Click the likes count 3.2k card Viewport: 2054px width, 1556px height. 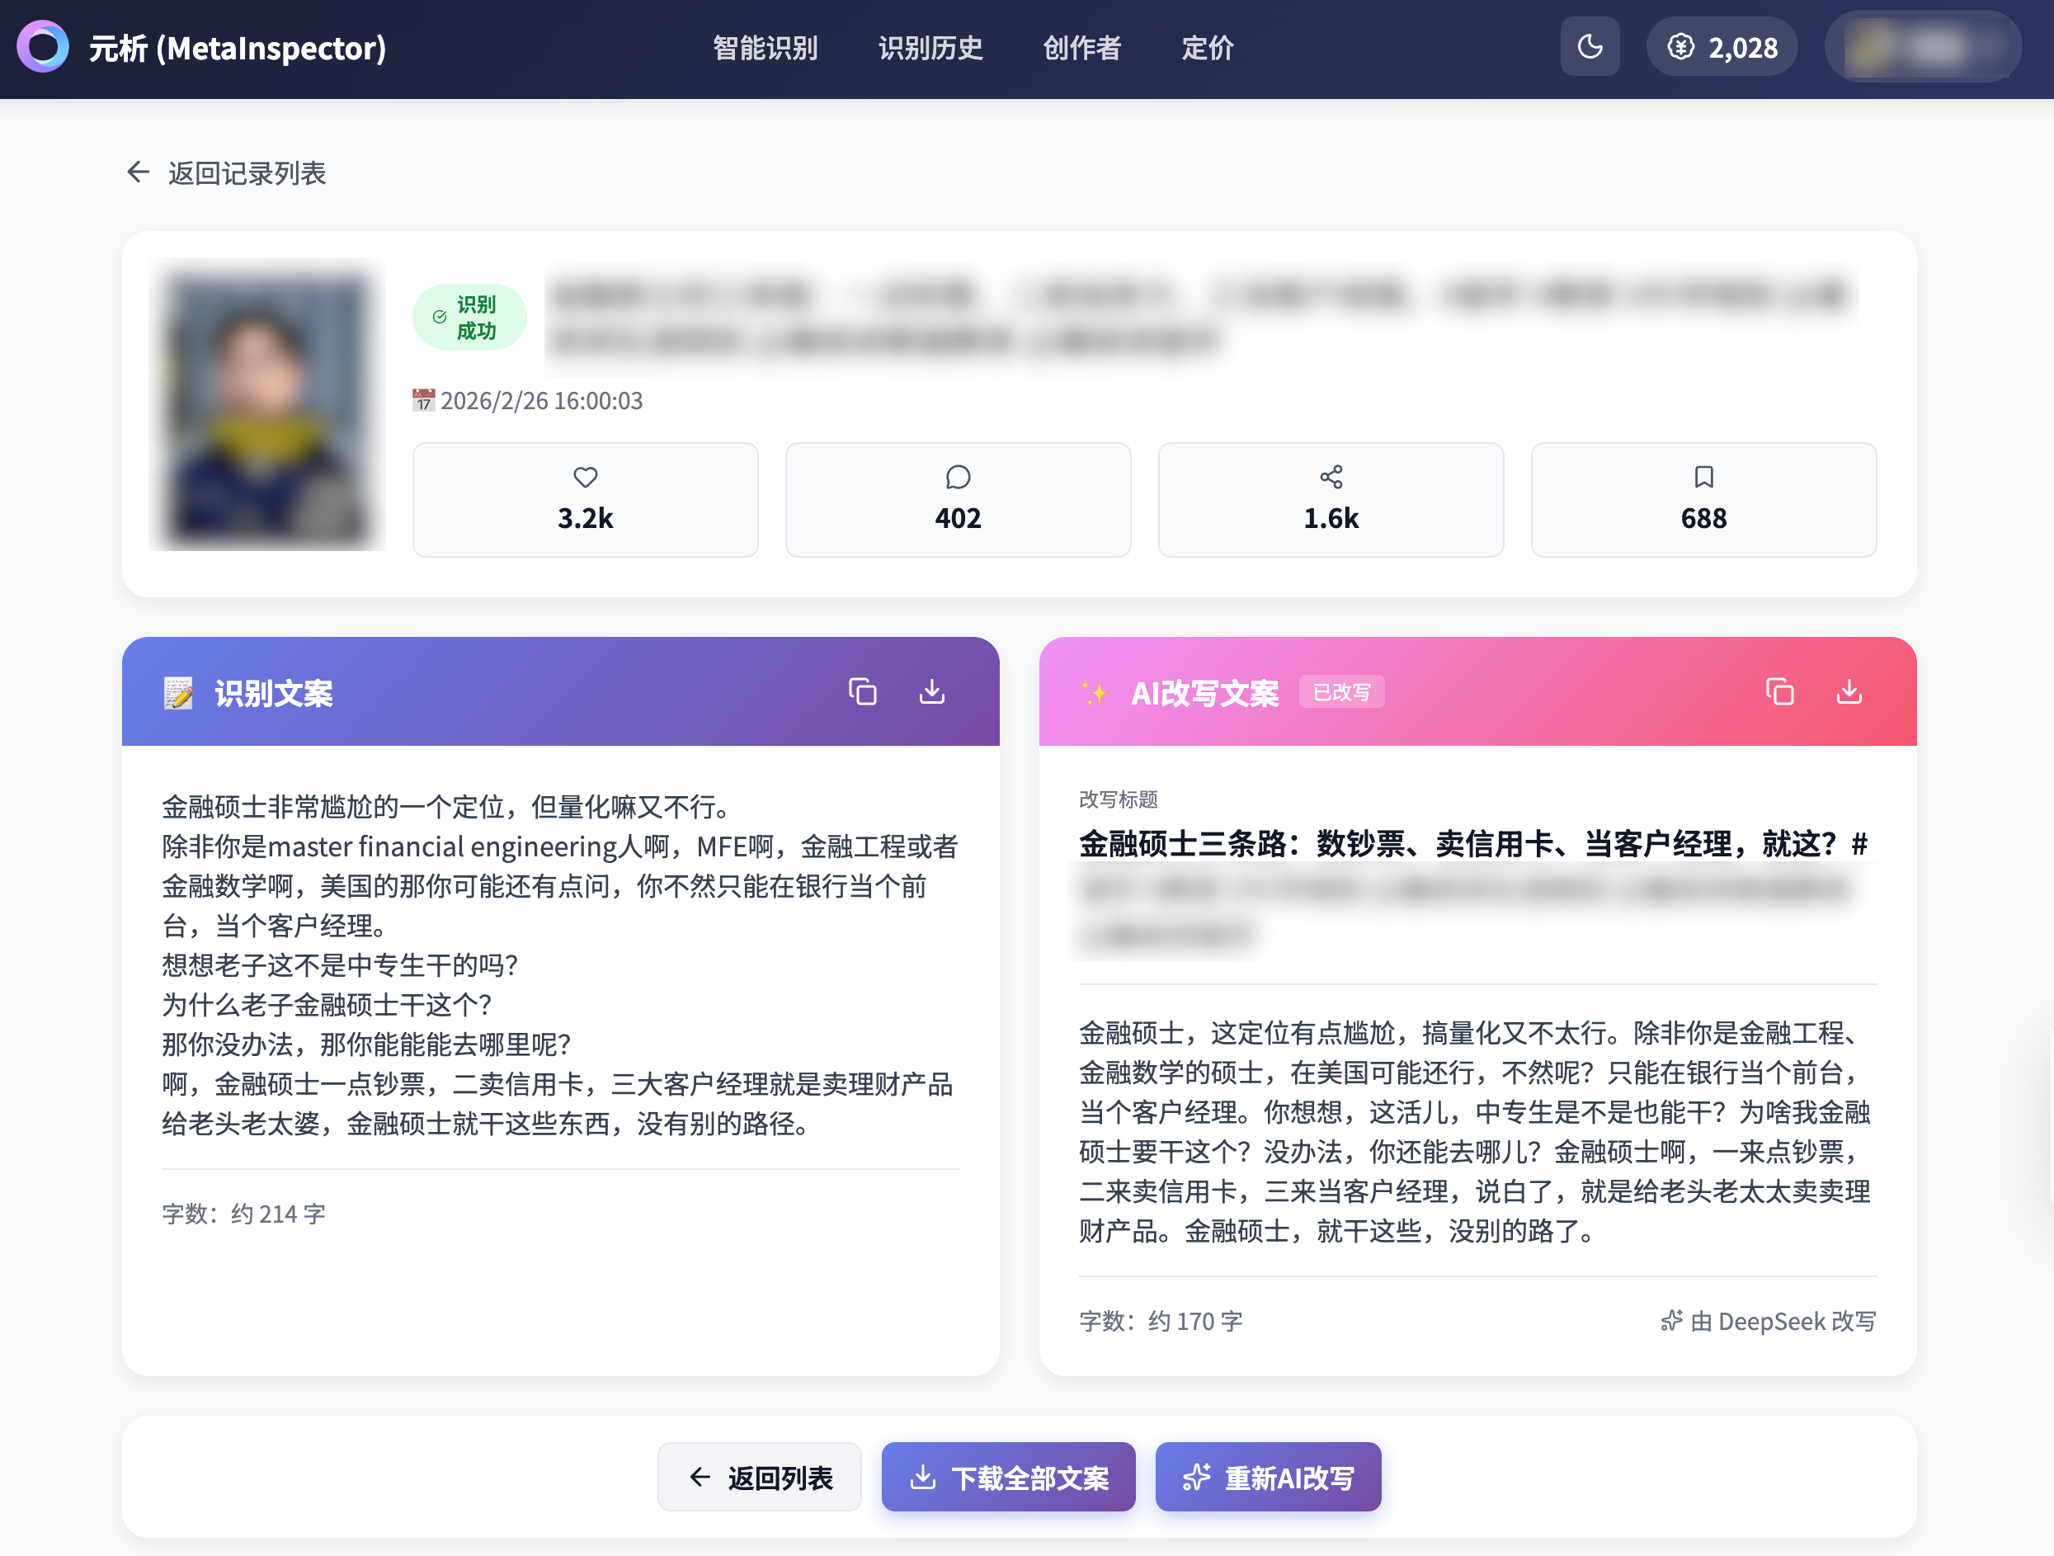point(585,500)
